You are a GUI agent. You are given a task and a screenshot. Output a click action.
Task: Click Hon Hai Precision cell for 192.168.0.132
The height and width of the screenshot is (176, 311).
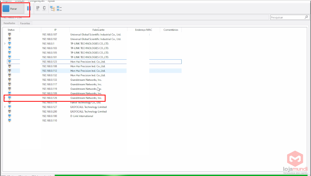pyautogui.click(x=88, y=75)
